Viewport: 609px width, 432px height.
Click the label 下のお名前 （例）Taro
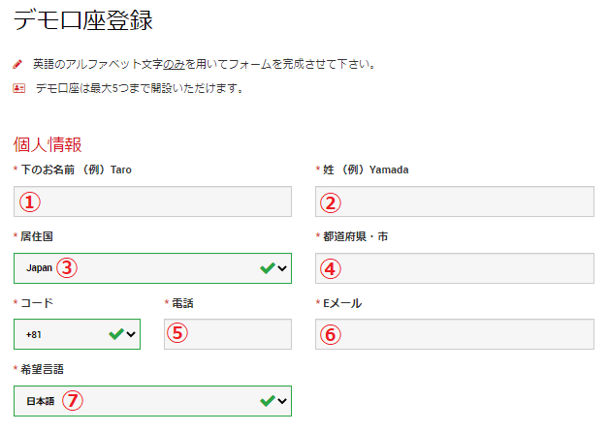pos(76,170)
